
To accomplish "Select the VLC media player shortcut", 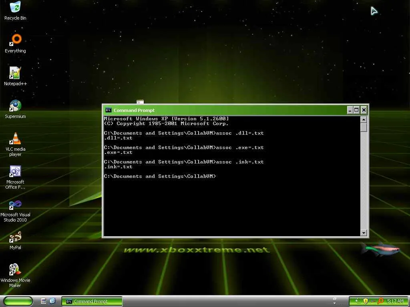I will click(15, 144).
